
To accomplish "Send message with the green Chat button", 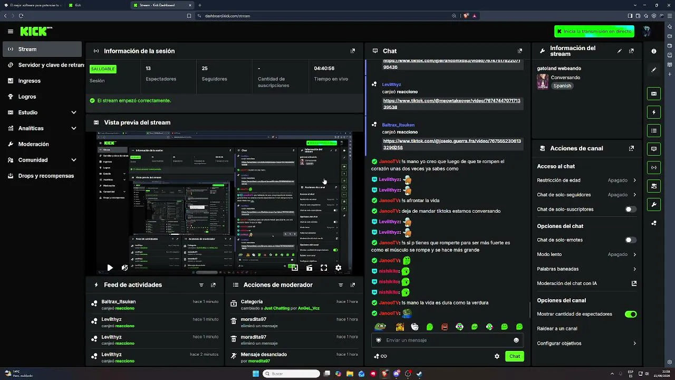I will pyautogui.click(x=515, y=356).
